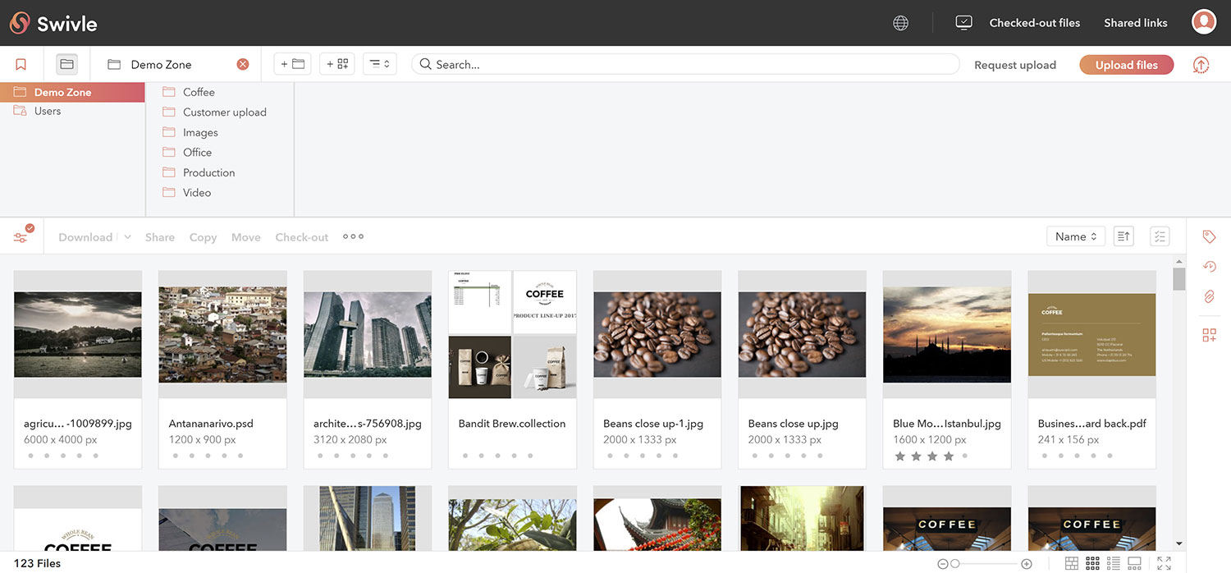
Task: Select the Busines...ard back.pdf thumbnail
Action: click(1091, 334)
